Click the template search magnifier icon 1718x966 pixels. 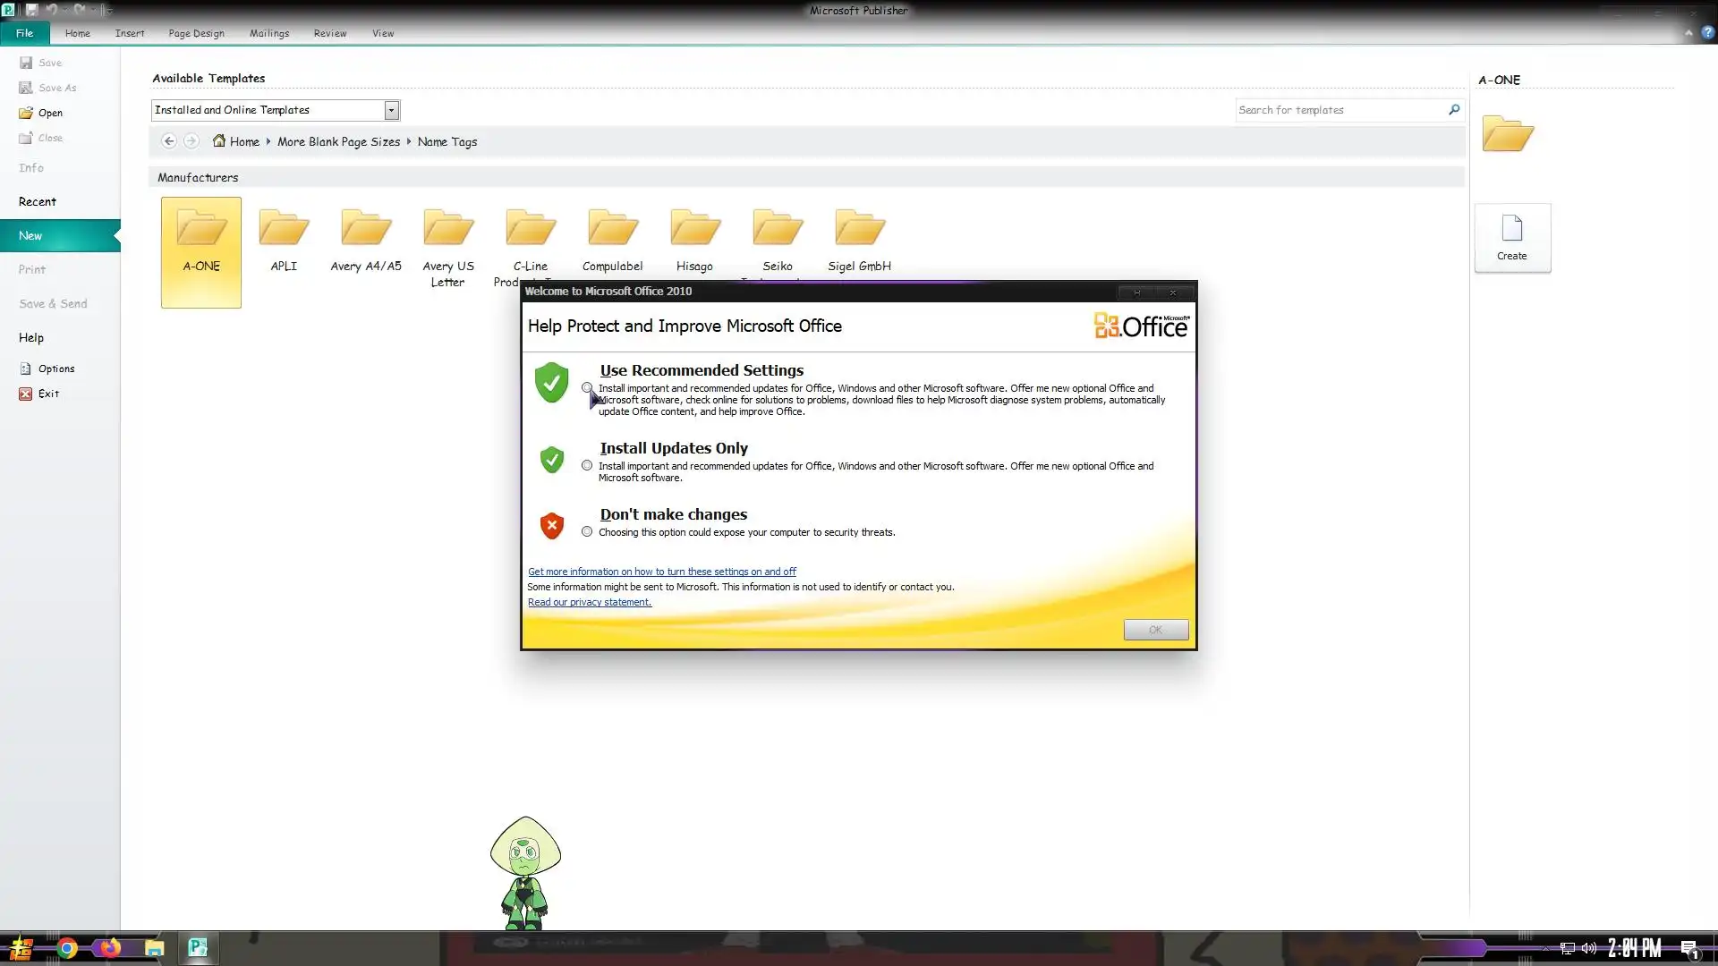[1454, 110]
